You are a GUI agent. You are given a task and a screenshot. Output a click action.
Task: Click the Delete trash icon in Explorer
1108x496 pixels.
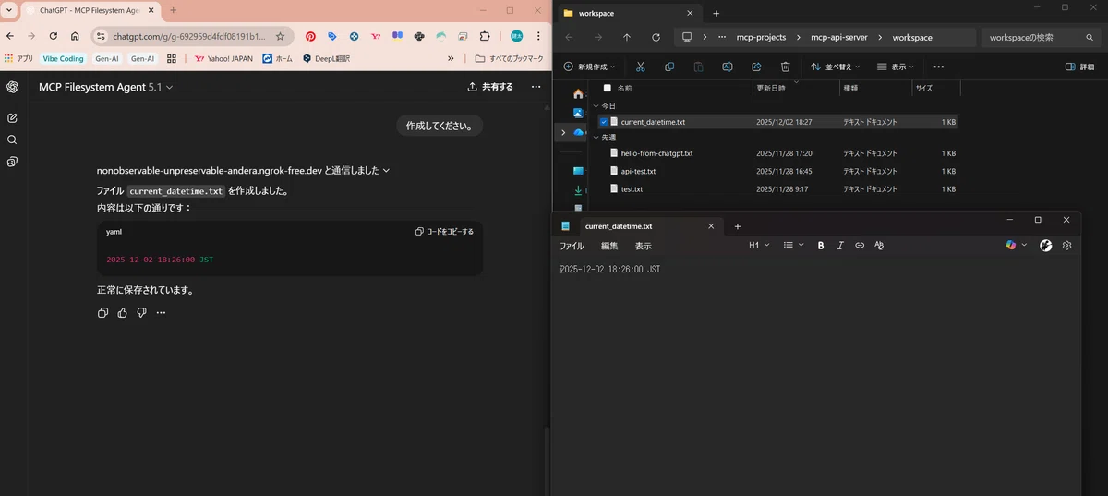pos(785,67)
